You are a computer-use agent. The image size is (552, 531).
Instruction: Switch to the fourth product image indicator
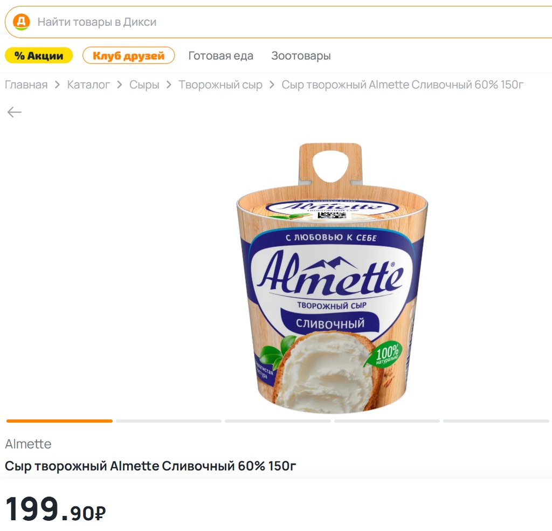click(387, 420)
